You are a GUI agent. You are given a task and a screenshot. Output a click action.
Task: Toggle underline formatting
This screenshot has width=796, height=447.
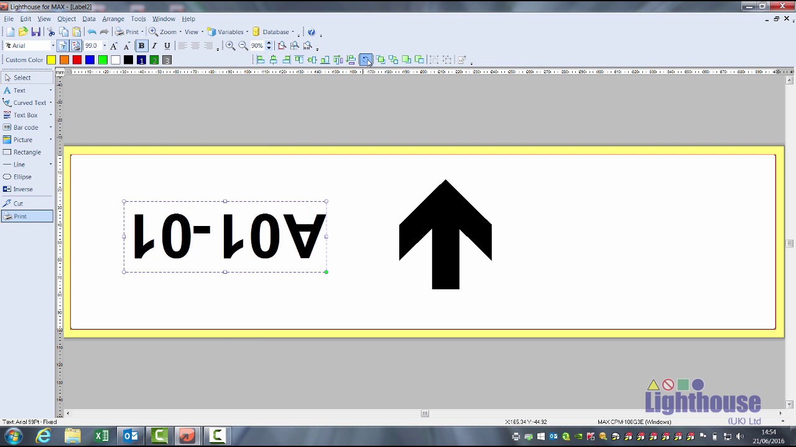coord(167,46)
